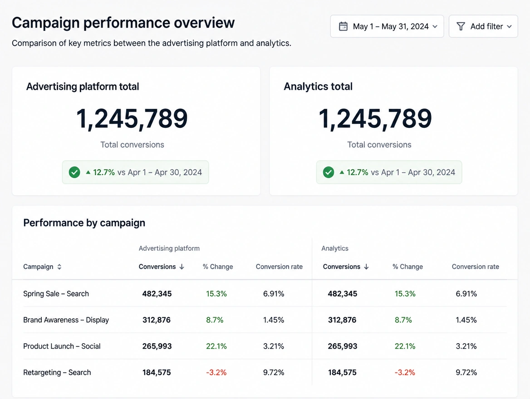Viewport: 530px width, 399px height.
Task: Sort table by Campaign column sort arrows
Action: pyautogui.click(x=59, y=267)
